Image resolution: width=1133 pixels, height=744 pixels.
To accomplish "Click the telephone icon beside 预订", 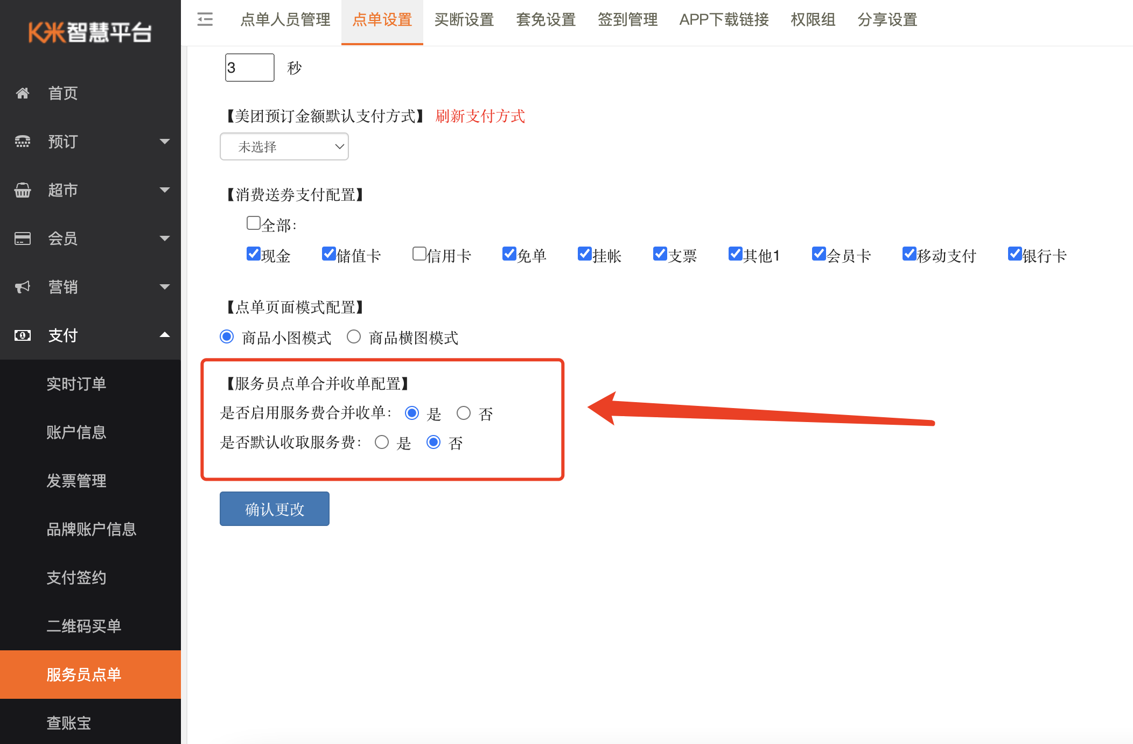I will coord(23,142).
